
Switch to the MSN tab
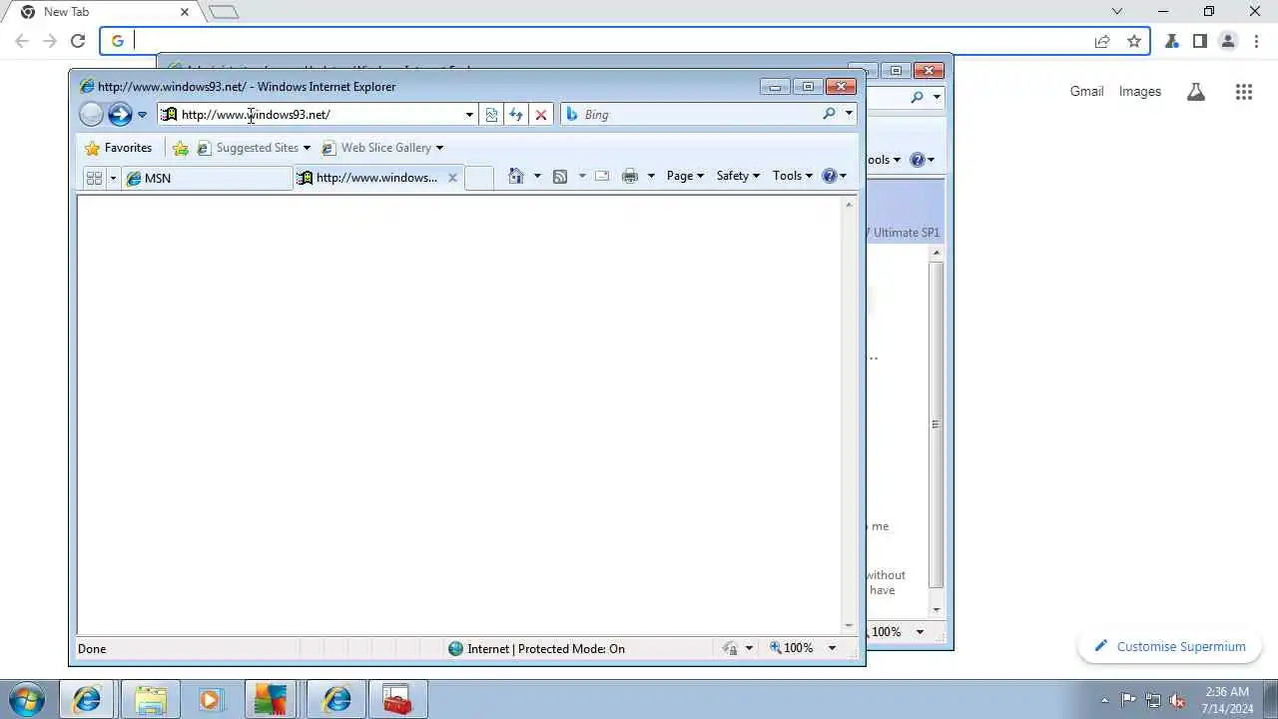[208, 178]
